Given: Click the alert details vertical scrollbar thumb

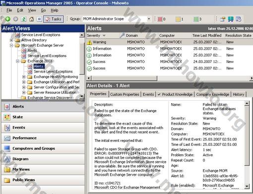Looking at the screenshot, I should coord(247,136).
